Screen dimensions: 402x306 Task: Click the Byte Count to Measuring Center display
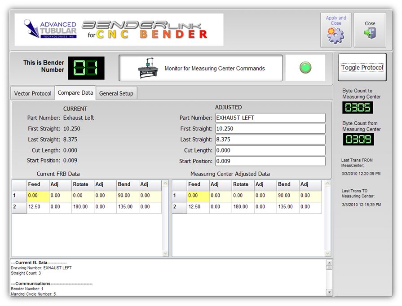tap(358, 108)
